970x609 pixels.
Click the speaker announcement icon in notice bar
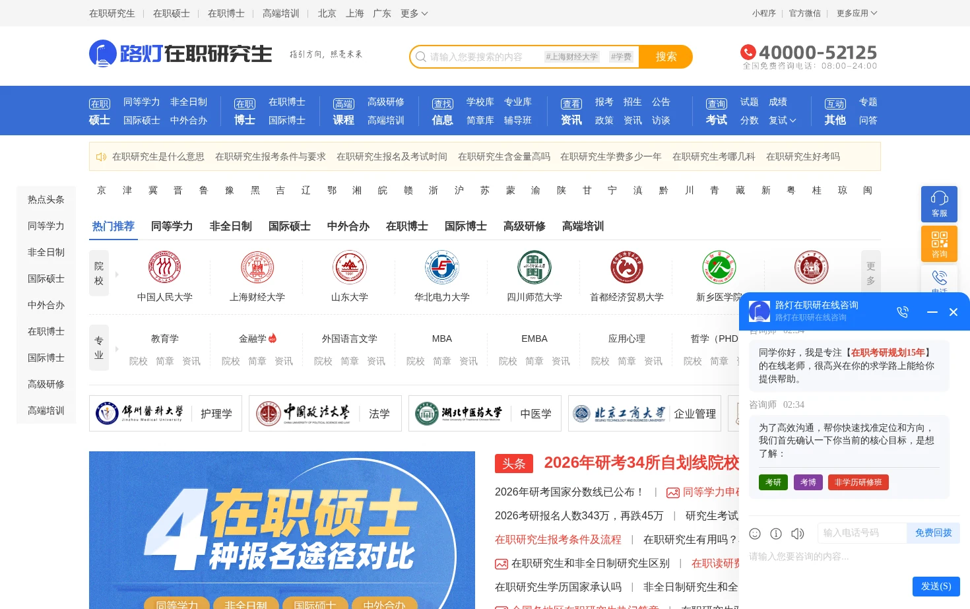tap(101, 157)
